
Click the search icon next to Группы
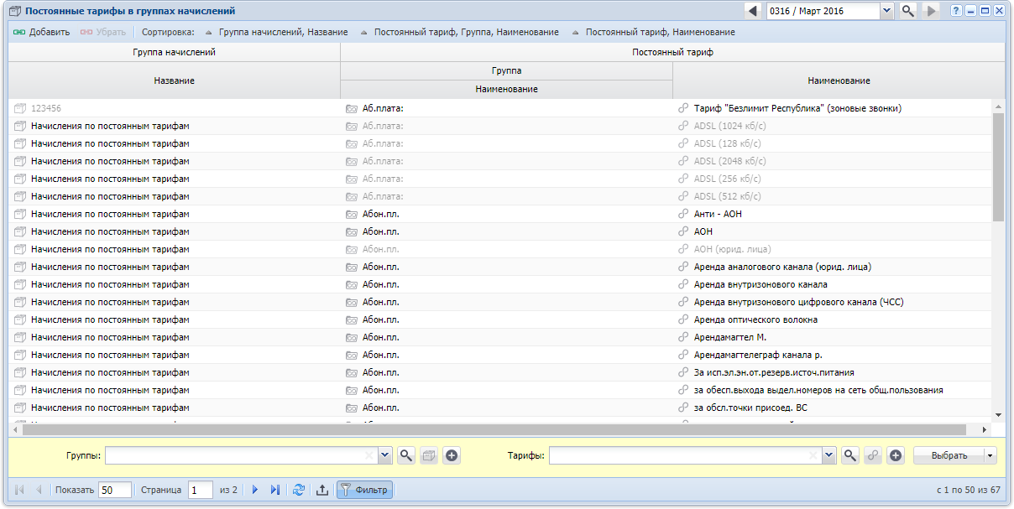406,455
